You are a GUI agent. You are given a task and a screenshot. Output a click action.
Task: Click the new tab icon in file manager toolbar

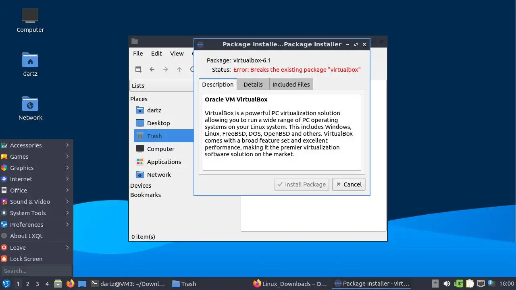coord(138,69)
